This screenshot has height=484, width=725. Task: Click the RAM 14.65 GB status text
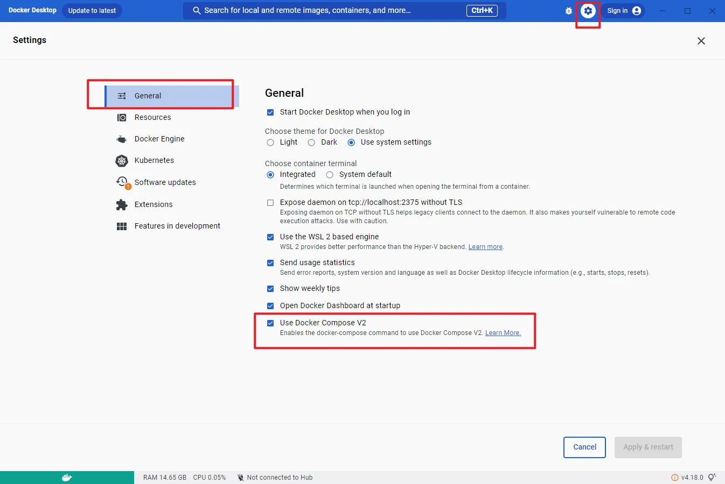[165, 478]
